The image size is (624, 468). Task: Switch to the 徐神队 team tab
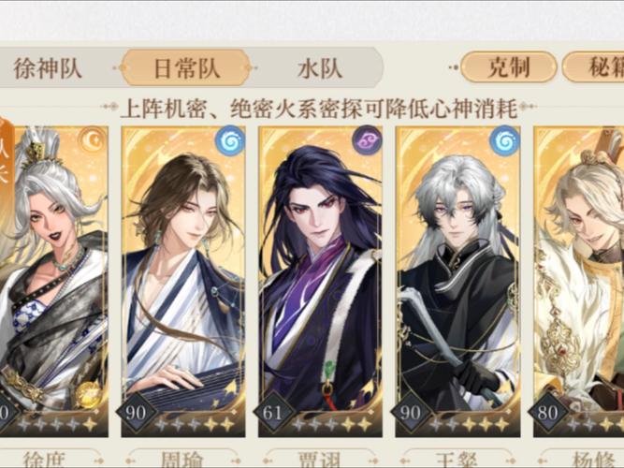tap(49, 67)
